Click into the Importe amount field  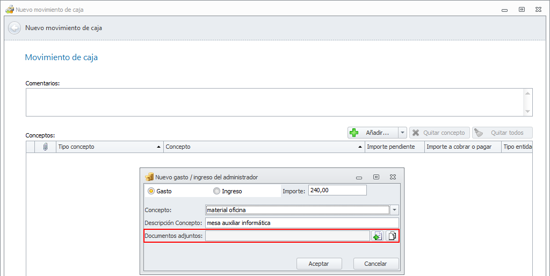click(337, 190)
